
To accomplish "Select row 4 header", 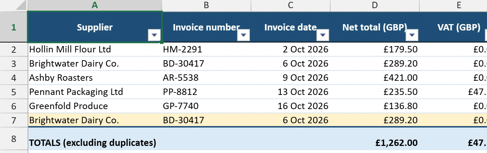I will (x=14, y=78).
